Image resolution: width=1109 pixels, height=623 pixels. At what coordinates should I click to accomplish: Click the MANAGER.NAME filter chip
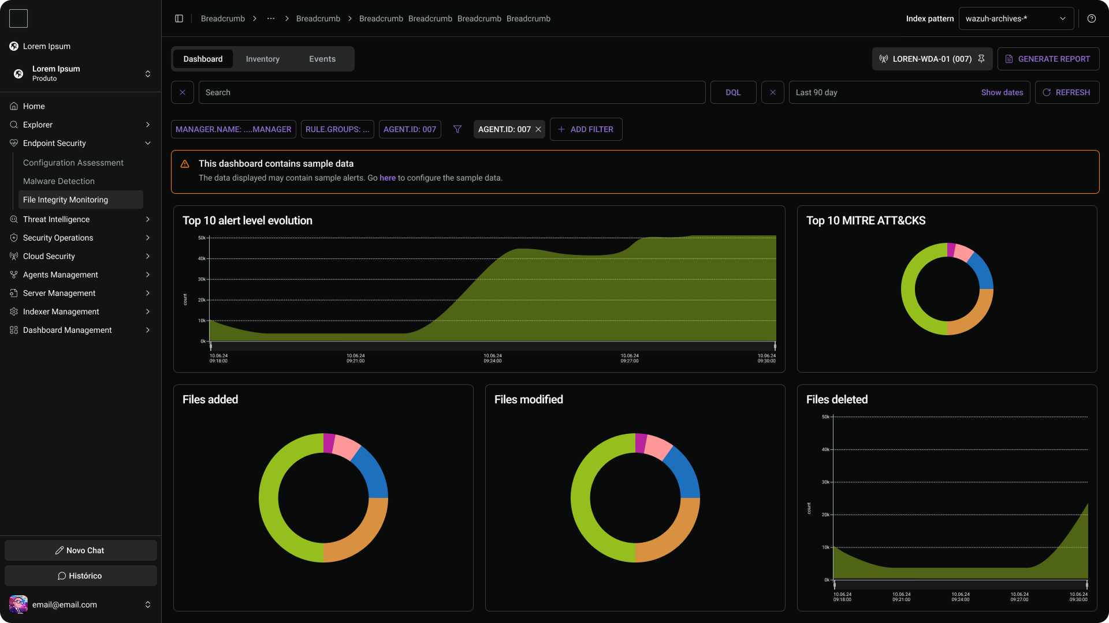point(233,129)
